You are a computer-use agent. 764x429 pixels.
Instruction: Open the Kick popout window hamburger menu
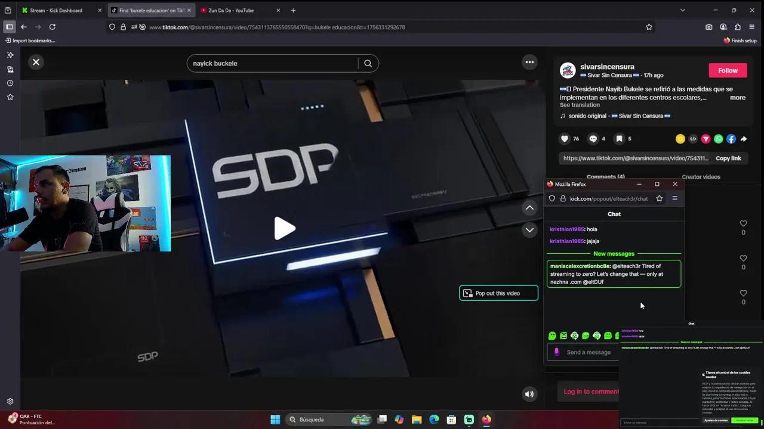[675, 198]
